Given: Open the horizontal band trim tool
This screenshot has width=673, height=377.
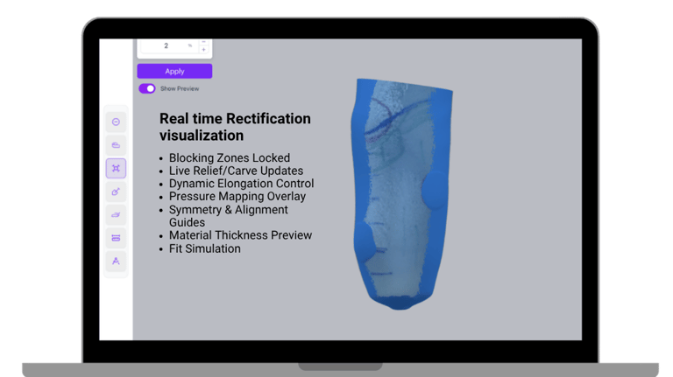Looking at the screenshot, I should (x=116, y=238).
